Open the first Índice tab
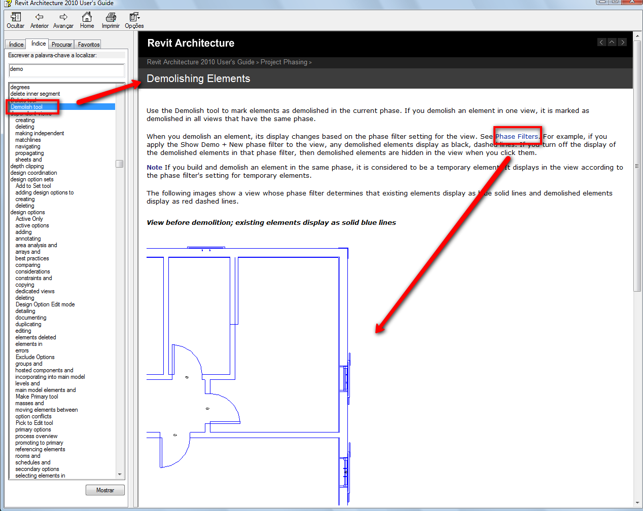643x511 pixels. coord(16,45)
